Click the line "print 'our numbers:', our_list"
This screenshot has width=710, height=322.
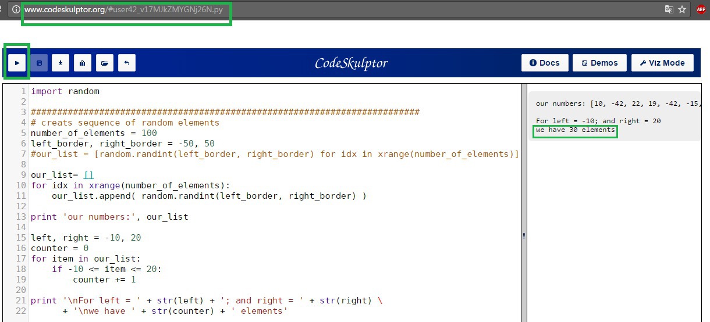(109, 217)
